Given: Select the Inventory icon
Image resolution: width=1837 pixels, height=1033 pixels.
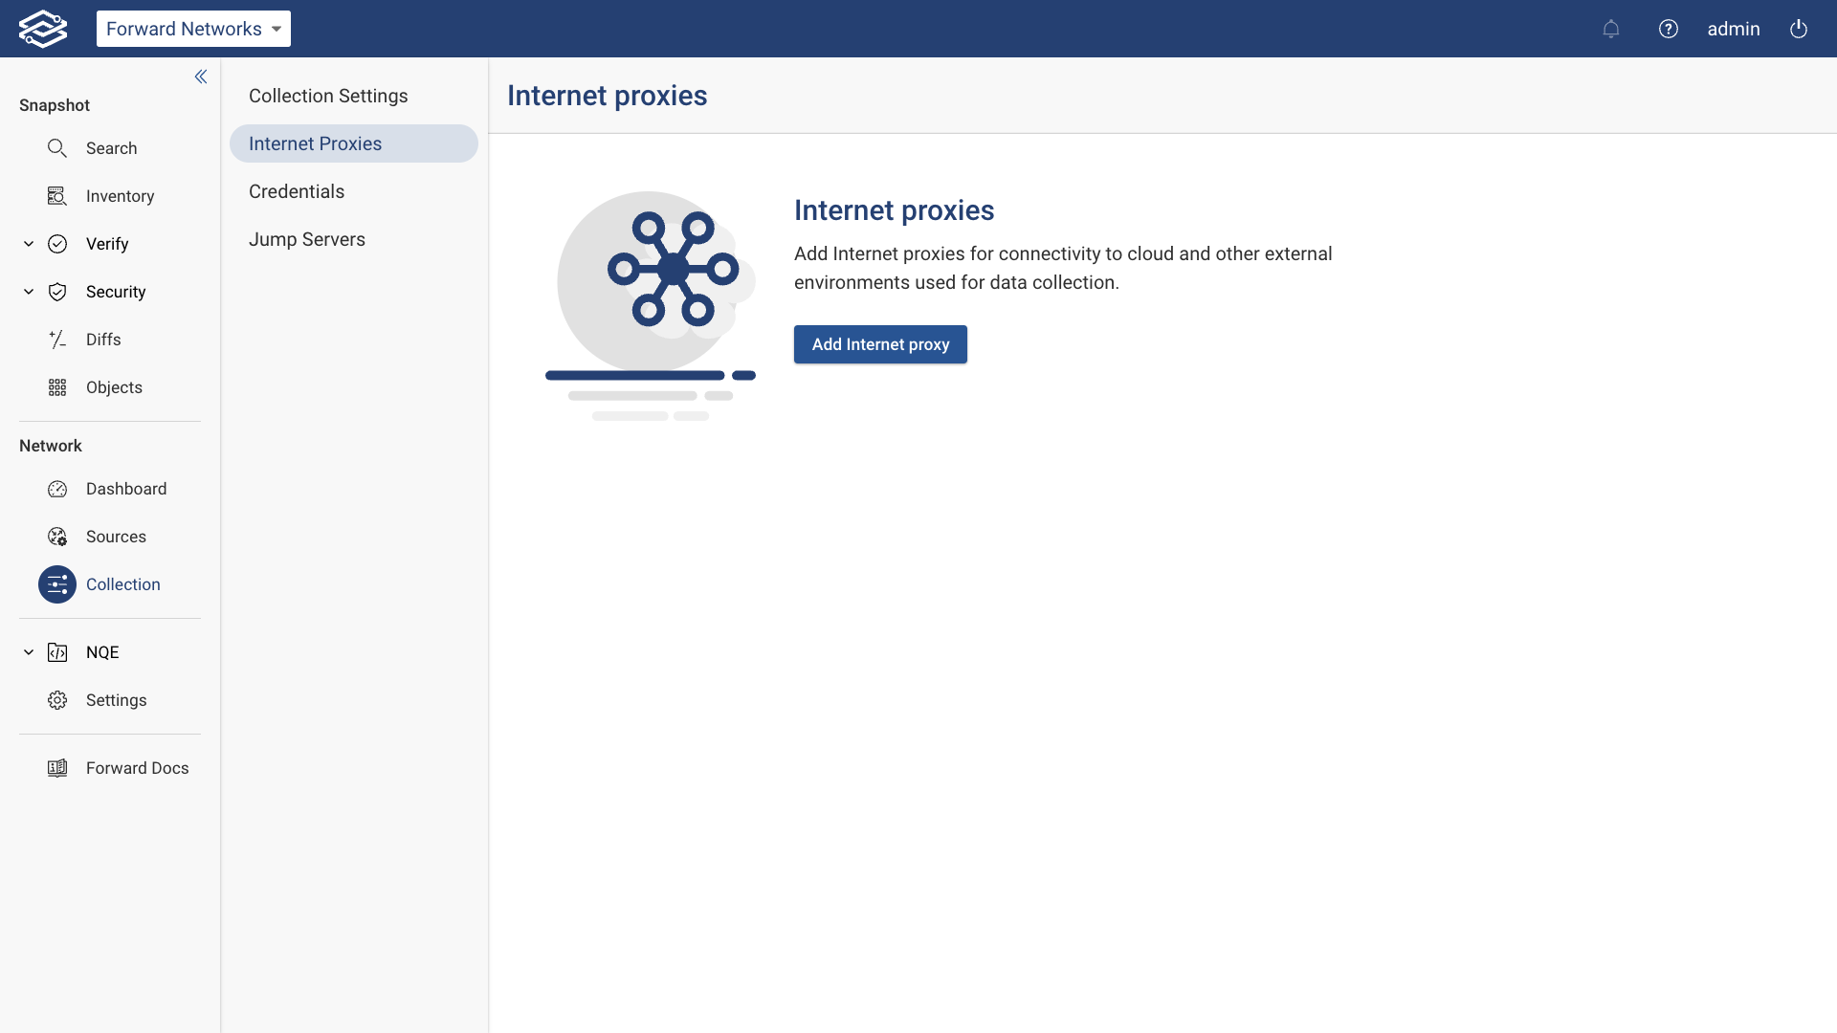Looking at the screenshot, I should click(57, 196).
